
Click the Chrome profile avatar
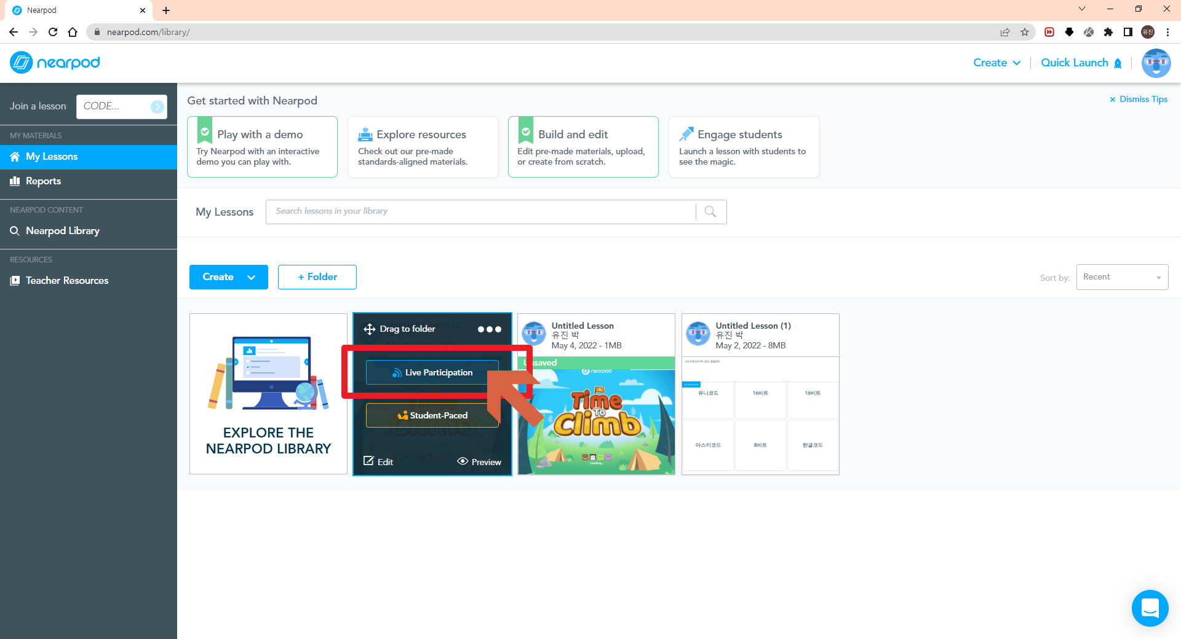(x=1148, y=32)
